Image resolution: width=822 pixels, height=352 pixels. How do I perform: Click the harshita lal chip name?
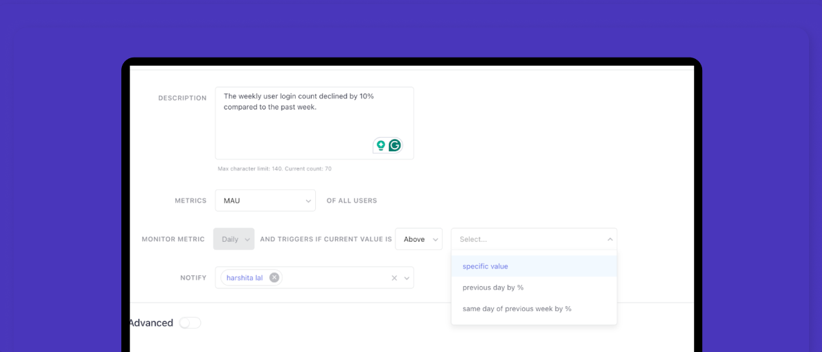(245, 277)
